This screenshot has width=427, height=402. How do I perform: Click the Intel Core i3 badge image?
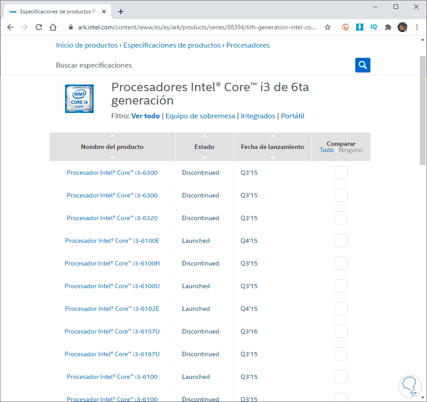click(x=79, y=99)
